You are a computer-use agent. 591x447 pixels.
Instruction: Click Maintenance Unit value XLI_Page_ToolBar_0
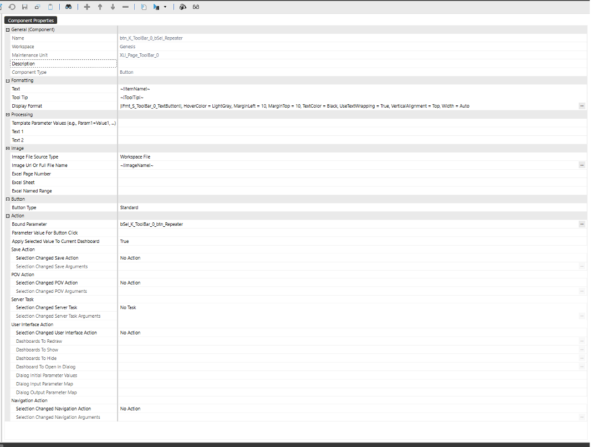139,55
